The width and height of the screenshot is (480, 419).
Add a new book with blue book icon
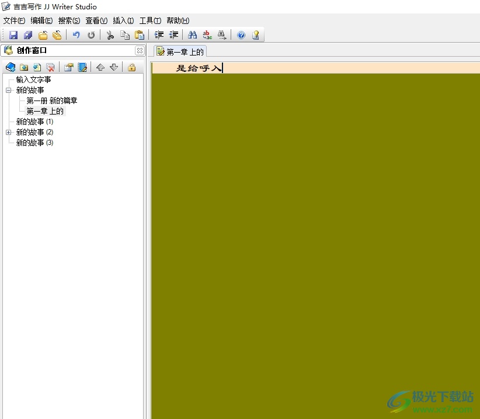coord(11,67)
